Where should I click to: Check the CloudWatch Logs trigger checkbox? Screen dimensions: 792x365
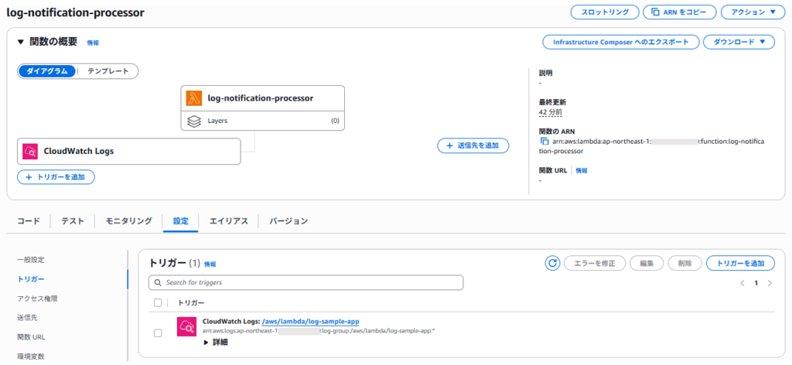point(159,333)
